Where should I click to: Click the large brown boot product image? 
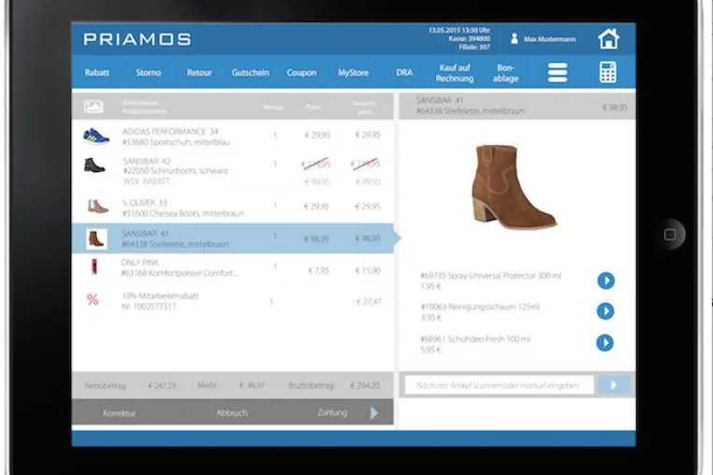514,186
